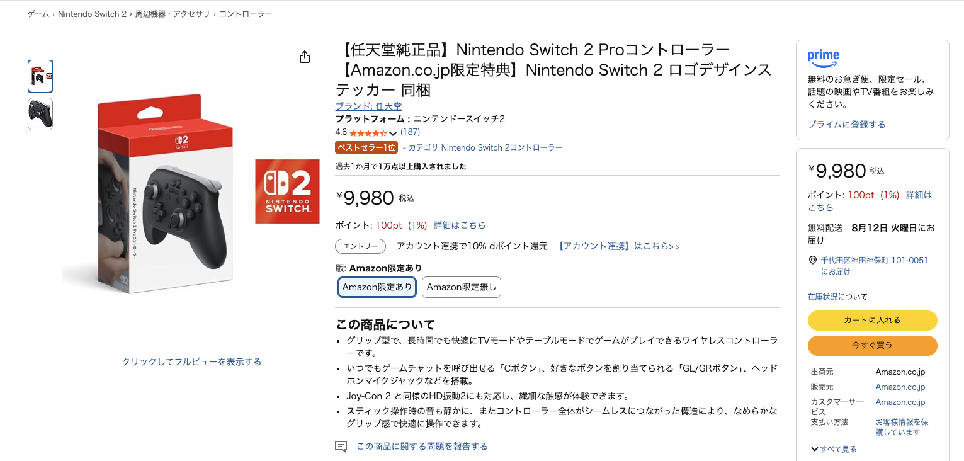Click the star rating icons
This screenshot has width=964, height=461.
(x=368, y=133)
